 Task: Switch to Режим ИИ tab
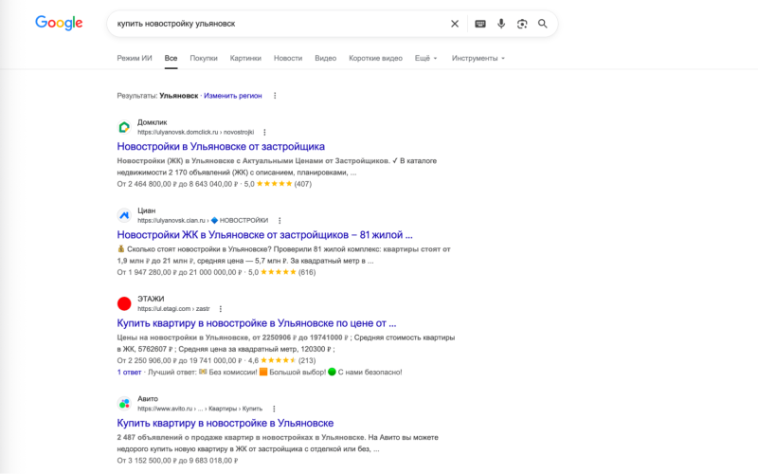point(135,58)
